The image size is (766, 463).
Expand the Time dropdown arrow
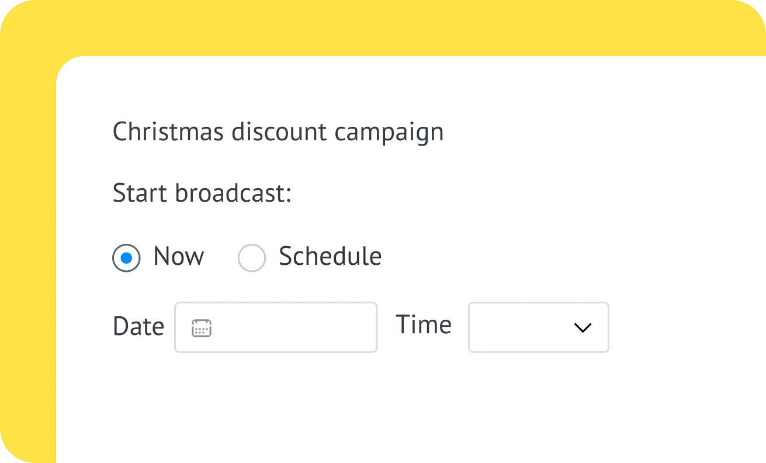pyautogui.click(x=583, y=328)
